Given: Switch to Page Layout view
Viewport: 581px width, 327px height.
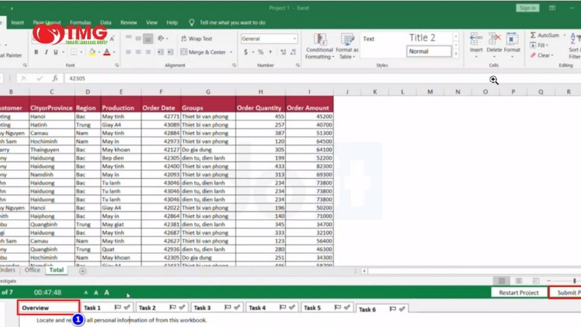Looking at the screenshot, I should coord(519,280).
